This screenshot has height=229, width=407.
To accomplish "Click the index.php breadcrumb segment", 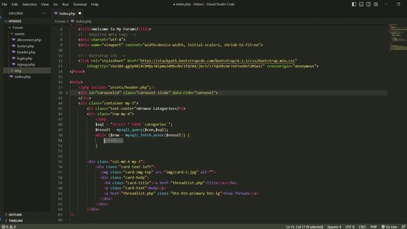I will [x=83, y=21].
